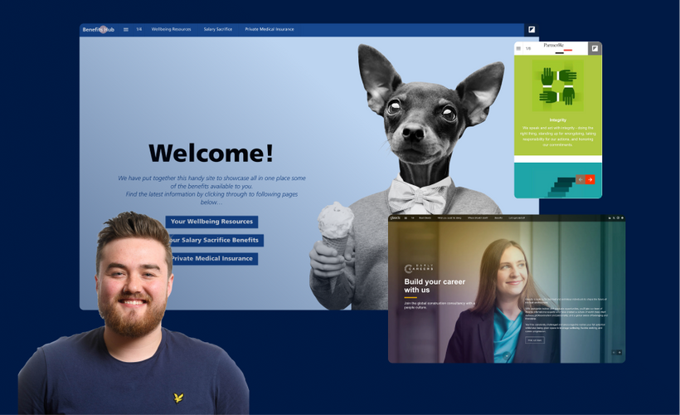Click the corner icon in Benefits Hub top bar

click(x=532, y=30)
